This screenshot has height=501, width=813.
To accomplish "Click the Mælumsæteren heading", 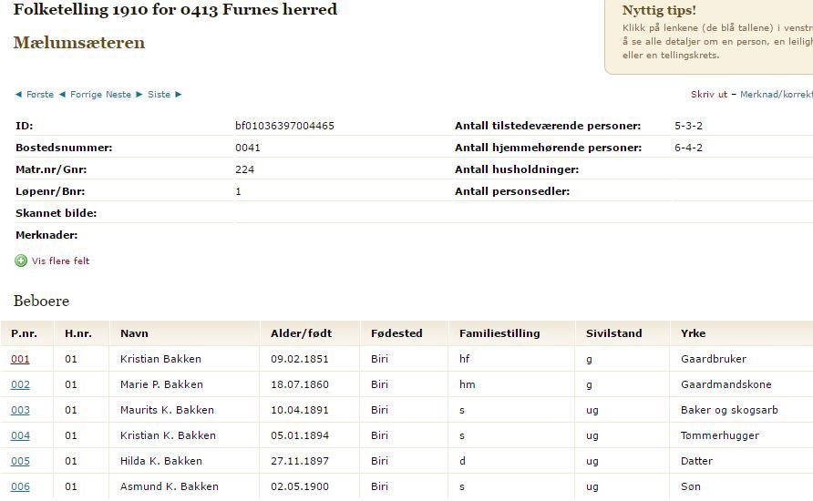I will (79, 43).
